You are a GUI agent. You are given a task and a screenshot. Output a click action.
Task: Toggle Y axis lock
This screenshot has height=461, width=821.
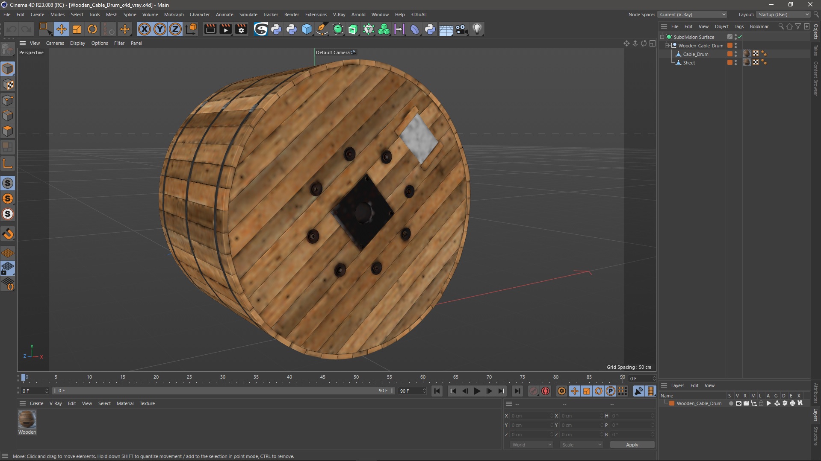(x=160, y=29)
